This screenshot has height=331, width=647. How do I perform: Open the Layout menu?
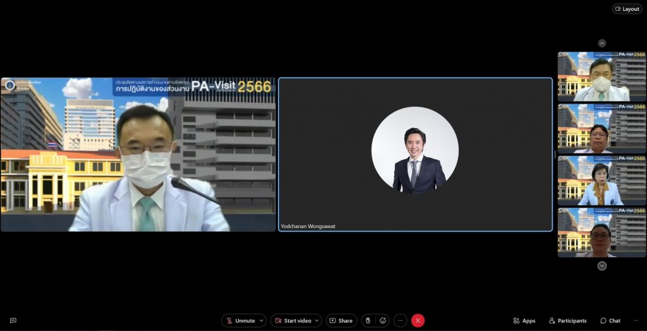point(627,9)
